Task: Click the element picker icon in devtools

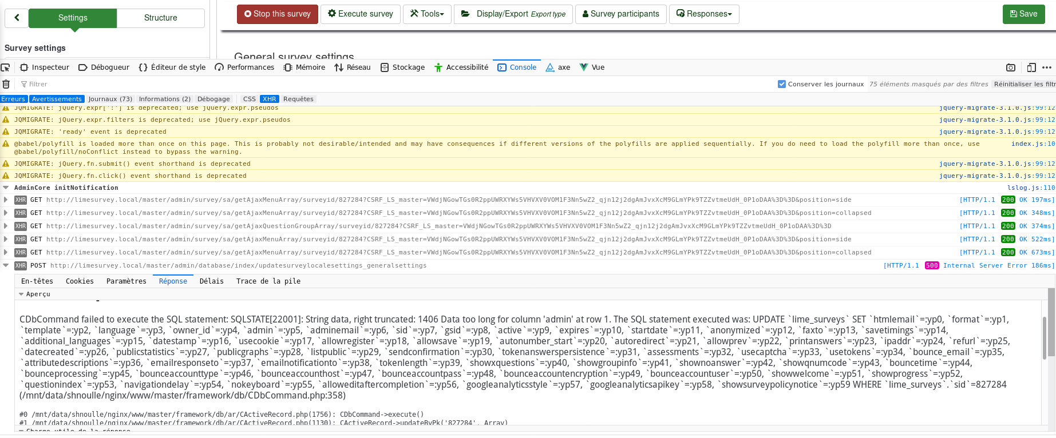Action: pyautogui.click(x=6, y=67)
